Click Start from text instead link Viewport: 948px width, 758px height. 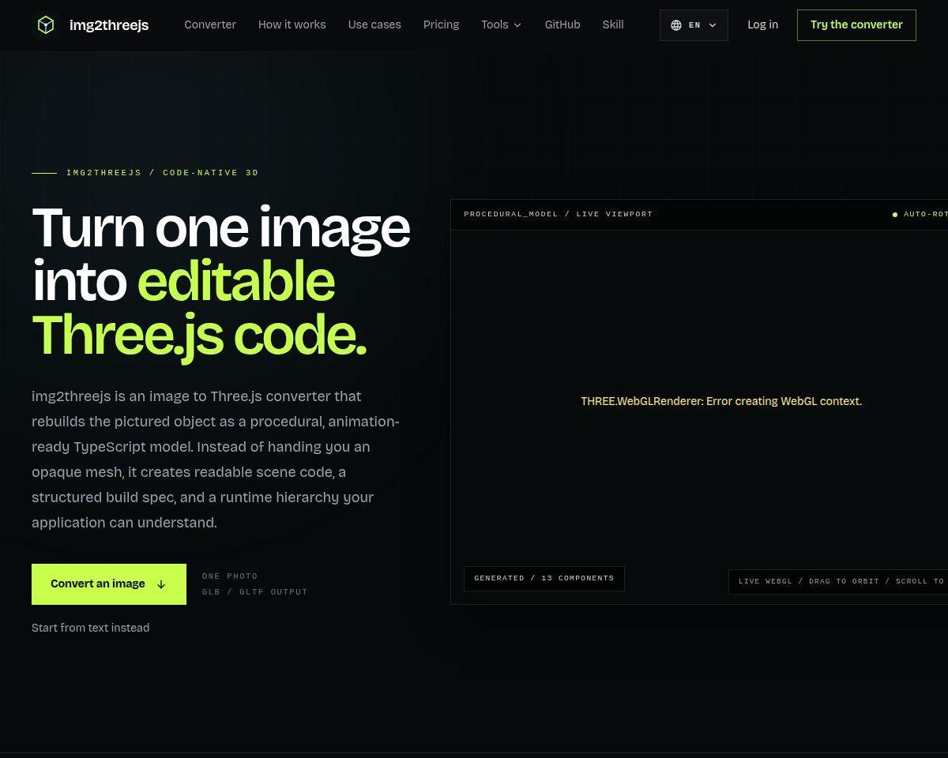pos(90,628)
